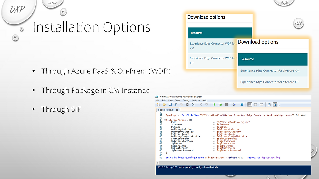Click the PS console prompt line
The width and height of the screenshot is (319, 179).
click(x=188, y=167)
